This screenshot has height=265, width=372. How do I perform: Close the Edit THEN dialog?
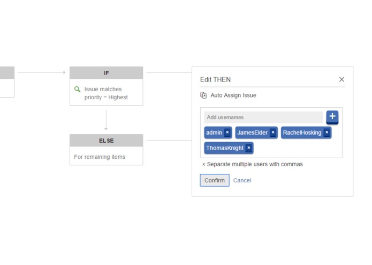[341, 79]
